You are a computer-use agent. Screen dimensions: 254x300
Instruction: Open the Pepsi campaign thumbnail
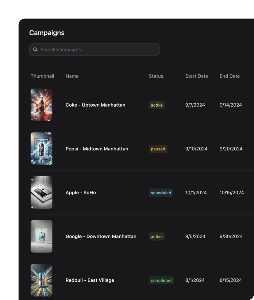coord(41,149)
